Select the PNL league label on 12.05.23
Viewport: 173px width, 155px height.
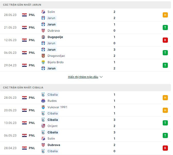click(32, 40)
